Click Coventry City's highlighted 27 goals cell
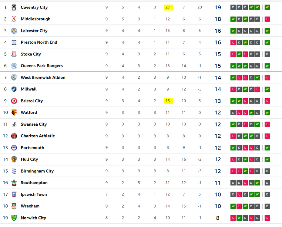282x227 pixels. (x=168, y=7)
